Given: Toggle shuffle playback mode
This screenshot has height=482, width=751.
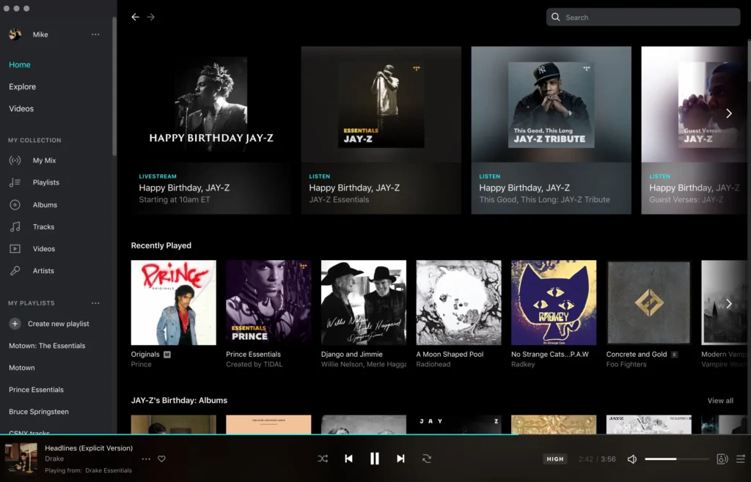Looking at the screenshot, I should pos(323,459).
